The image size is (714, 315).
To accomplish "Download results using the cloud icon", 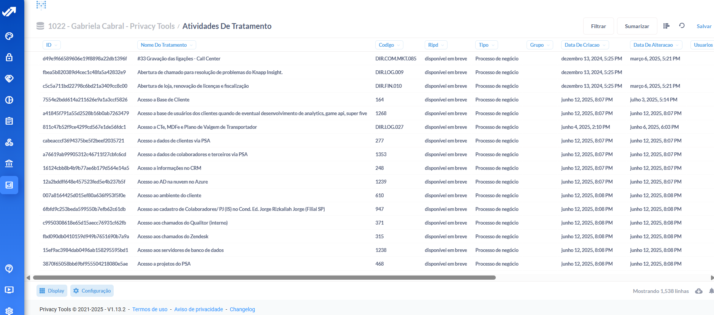I will 698,291.
